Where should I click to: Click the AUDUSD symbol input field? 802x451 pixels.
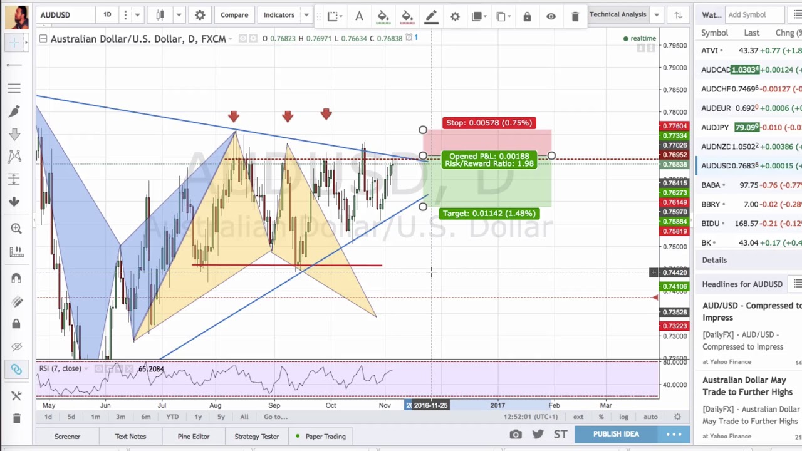click(65, 15)
